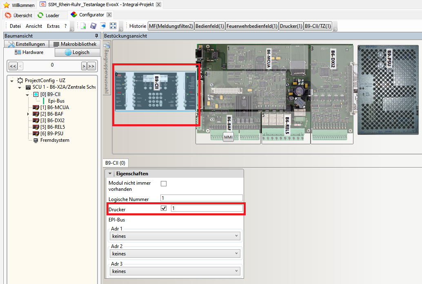Screen dimensions: 422x284
Task: Switch to the Makrobibliothek tab
Action: [75, 44]
